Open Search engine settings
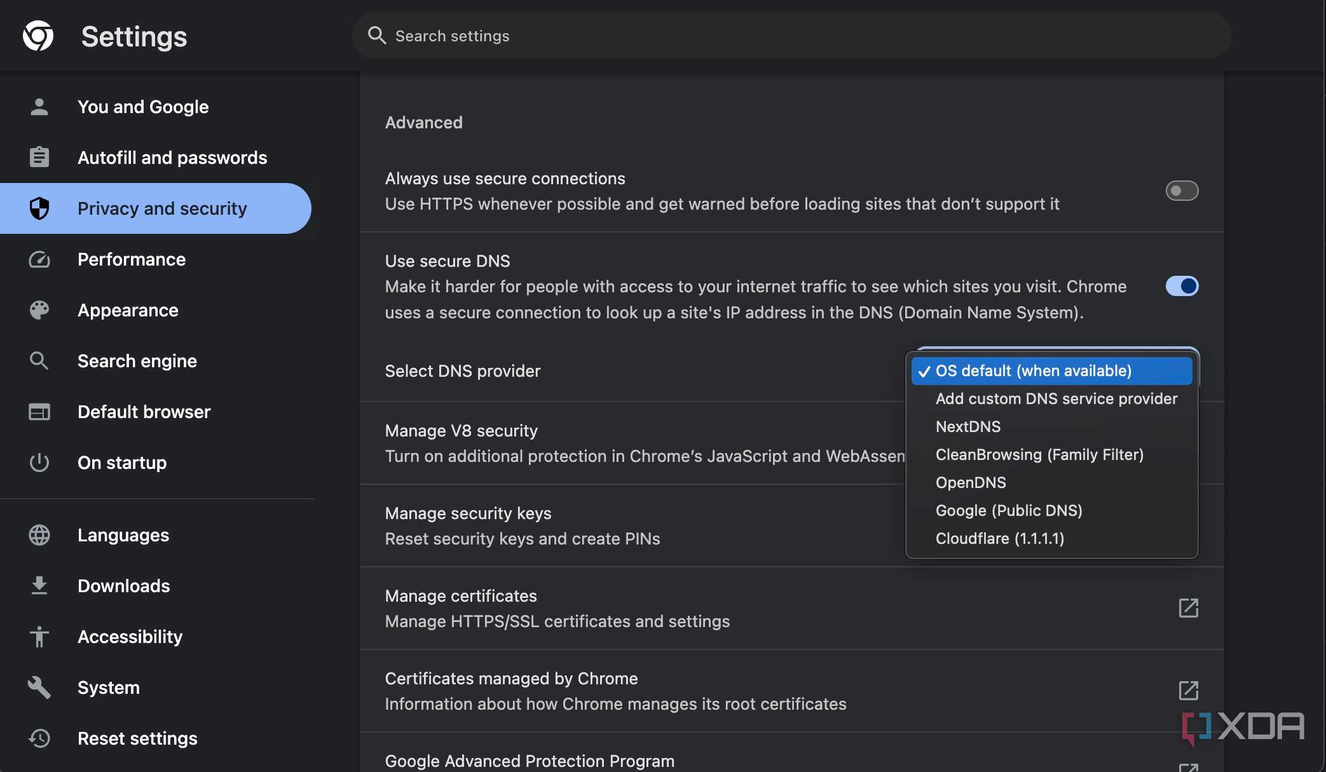Viewport: 1326px width, 772px height. (x=156, y=361)
